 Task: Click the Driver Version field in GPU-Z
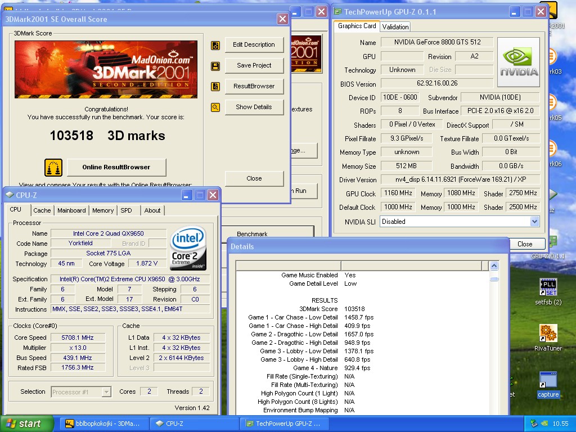point(460,179)
